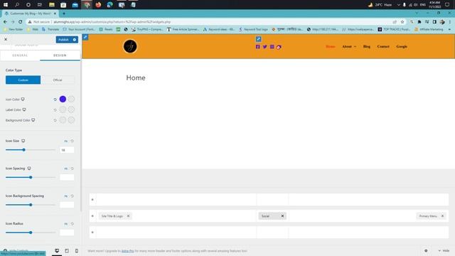The width and height of the screenshot is (455, 256).
Task: Select Custom color type
Action: (x=23, y=80)
